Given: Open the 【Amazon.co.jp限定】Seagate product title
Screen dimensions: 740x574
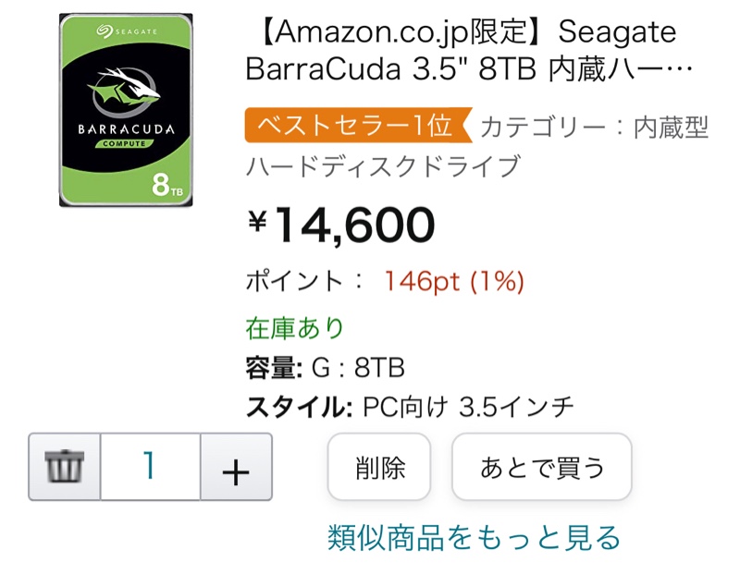Looking at the screenshot, I should point(469,51).
